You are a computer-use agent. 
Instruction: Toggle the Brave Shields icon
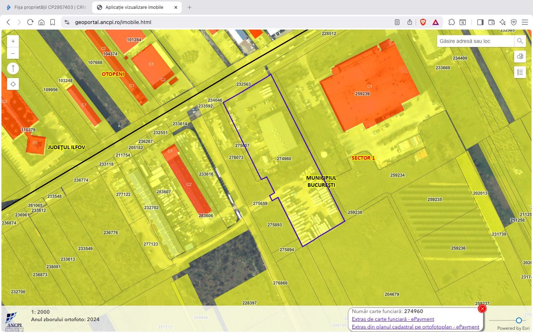[x=423, y=22]
